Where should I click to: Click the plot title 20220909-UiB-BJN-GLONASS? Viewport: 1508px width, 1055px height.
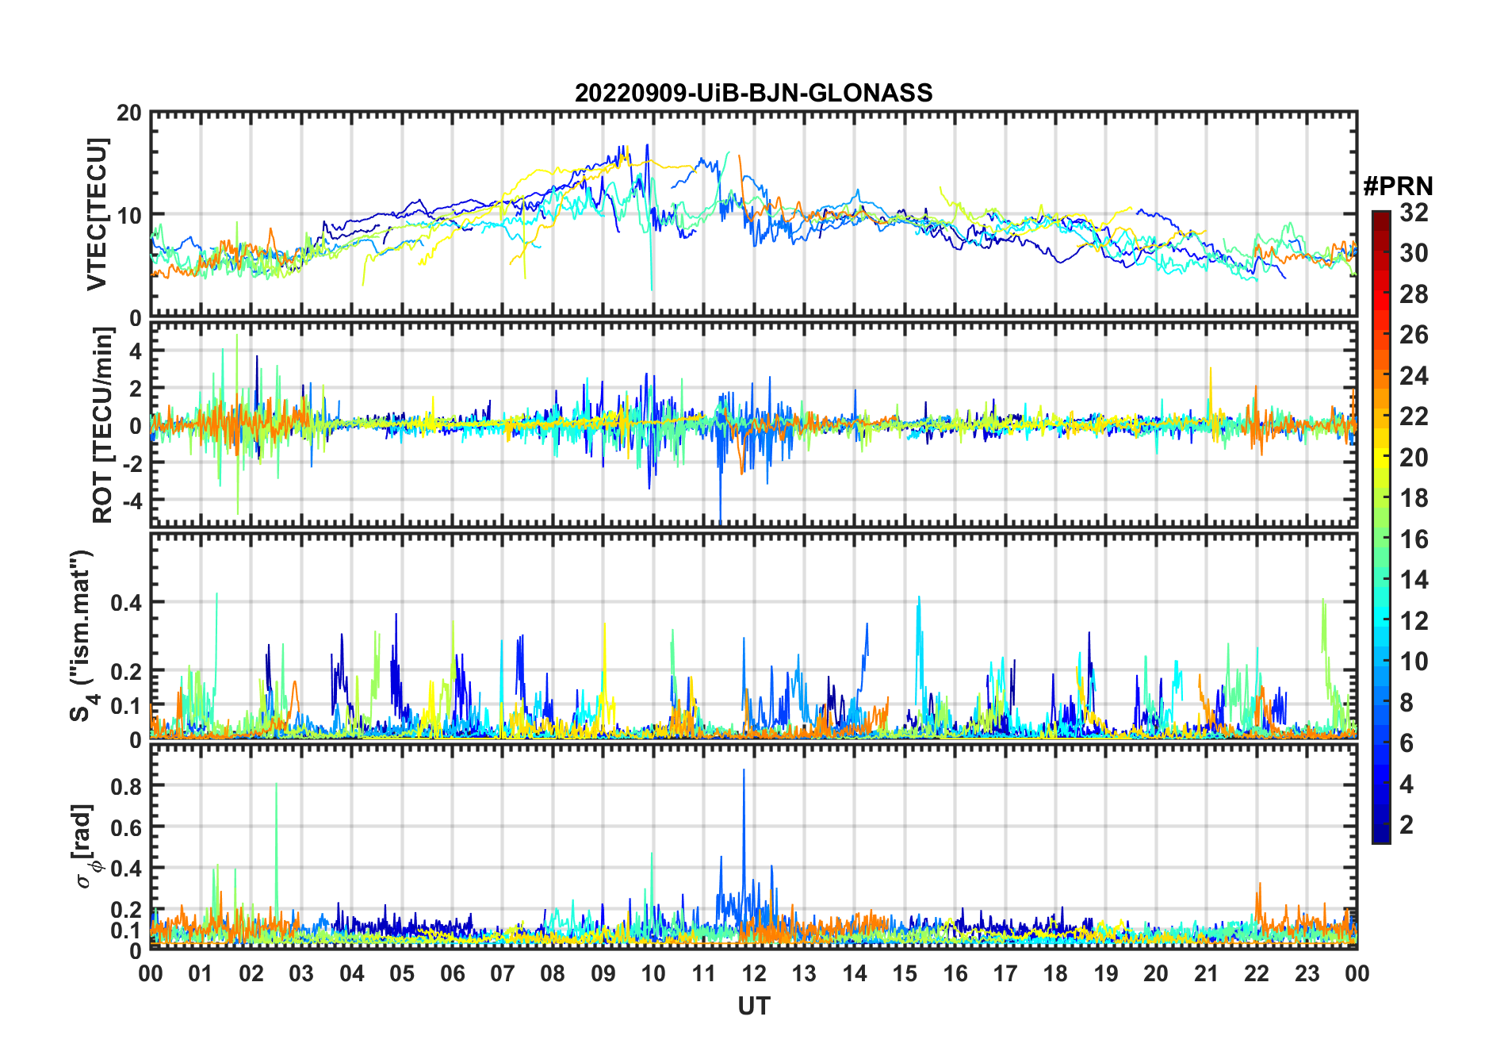pos(753,94)
